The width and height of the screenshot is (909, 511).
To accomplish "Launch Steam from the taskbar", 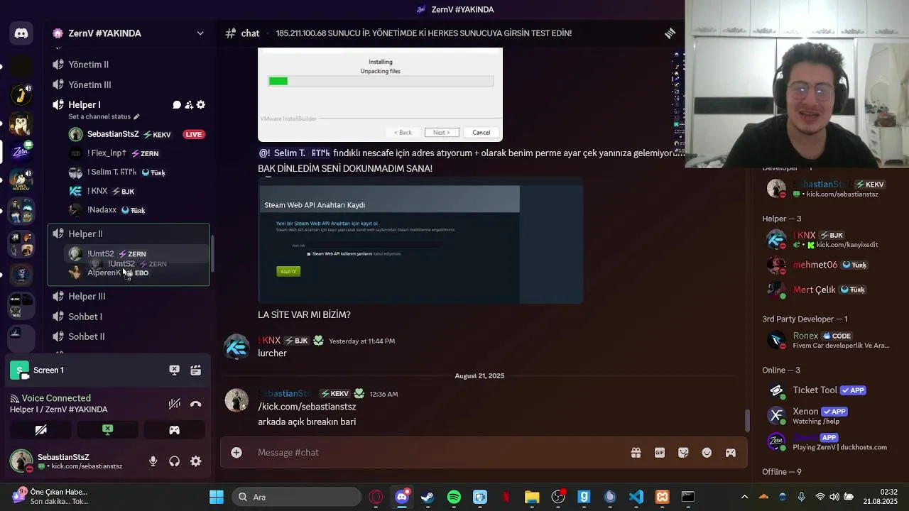I will (x=428, y=497).
